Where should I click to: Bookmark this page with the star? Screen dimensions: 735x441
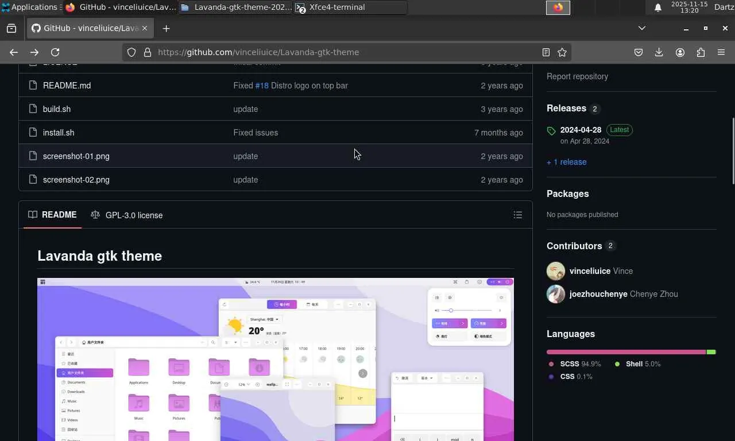click(562, 52)
